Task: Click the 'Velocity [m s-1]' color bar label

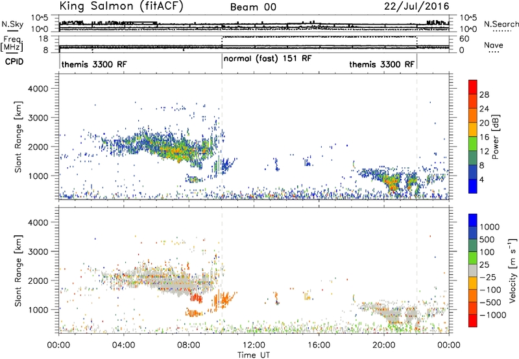Action: pos(513,270)
